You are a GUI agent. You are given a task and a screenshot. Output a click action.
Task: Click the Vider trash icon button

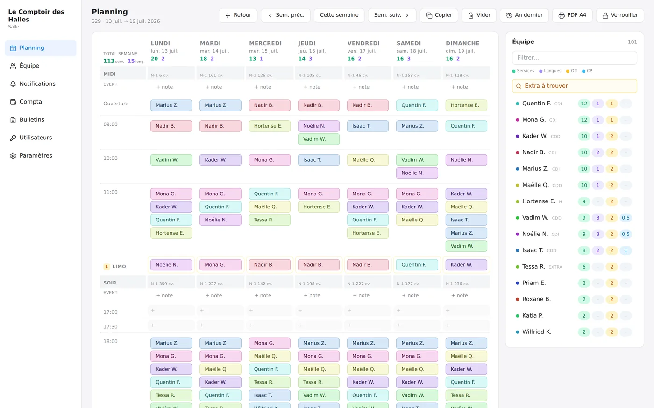click(x=479, y=15)
